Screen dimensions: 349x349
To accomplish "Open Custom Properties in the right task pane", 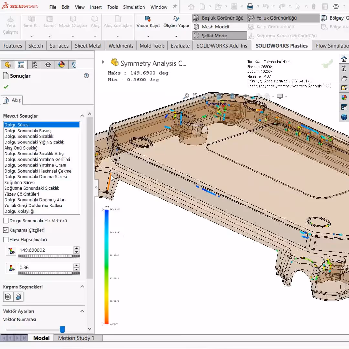I will 344,107.
